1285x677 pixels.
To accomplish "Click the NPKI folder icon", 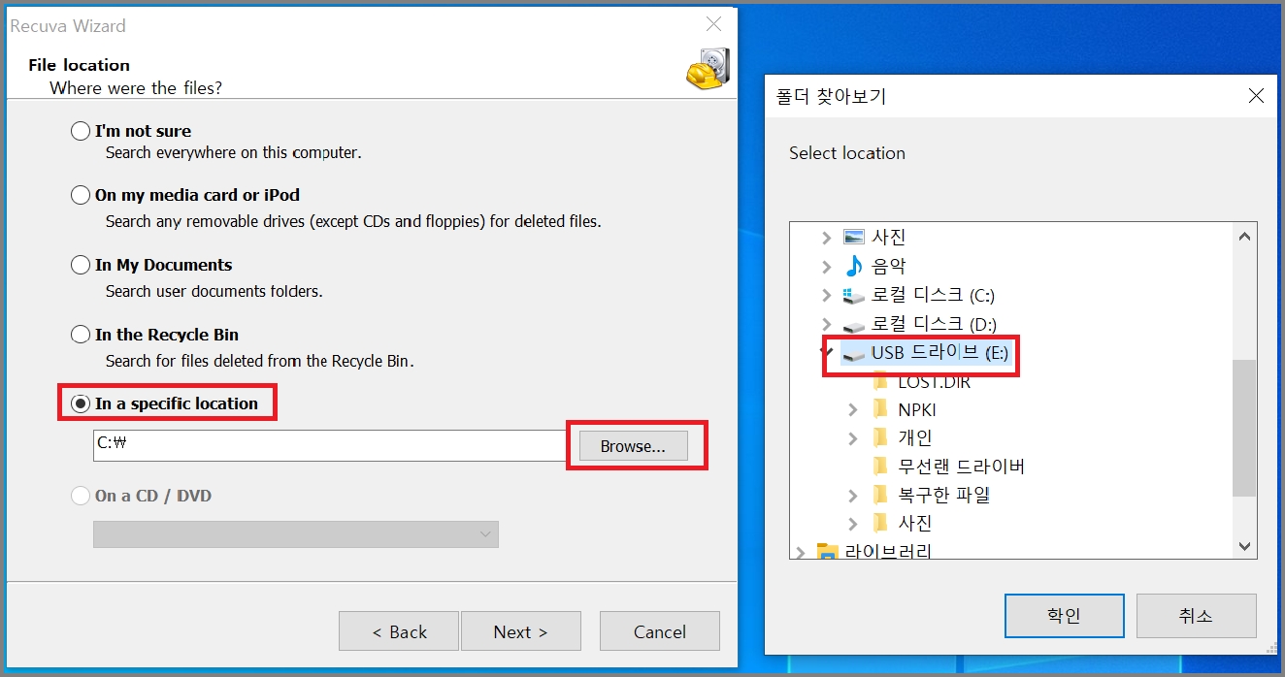I will tap(880, 410).
